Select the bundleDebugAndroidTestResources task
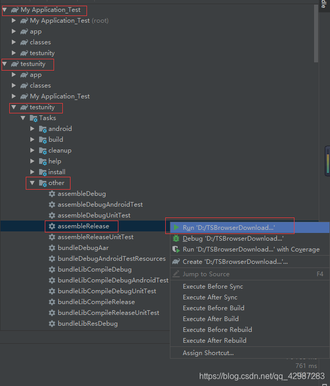This screenshot has width=330, height=386. point(112,259)
